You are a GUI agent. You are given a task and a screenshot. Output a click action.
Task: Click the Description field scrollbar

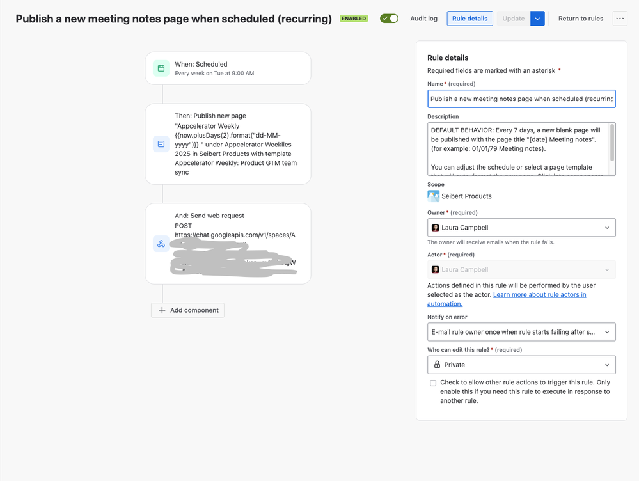tap(611, 143)
